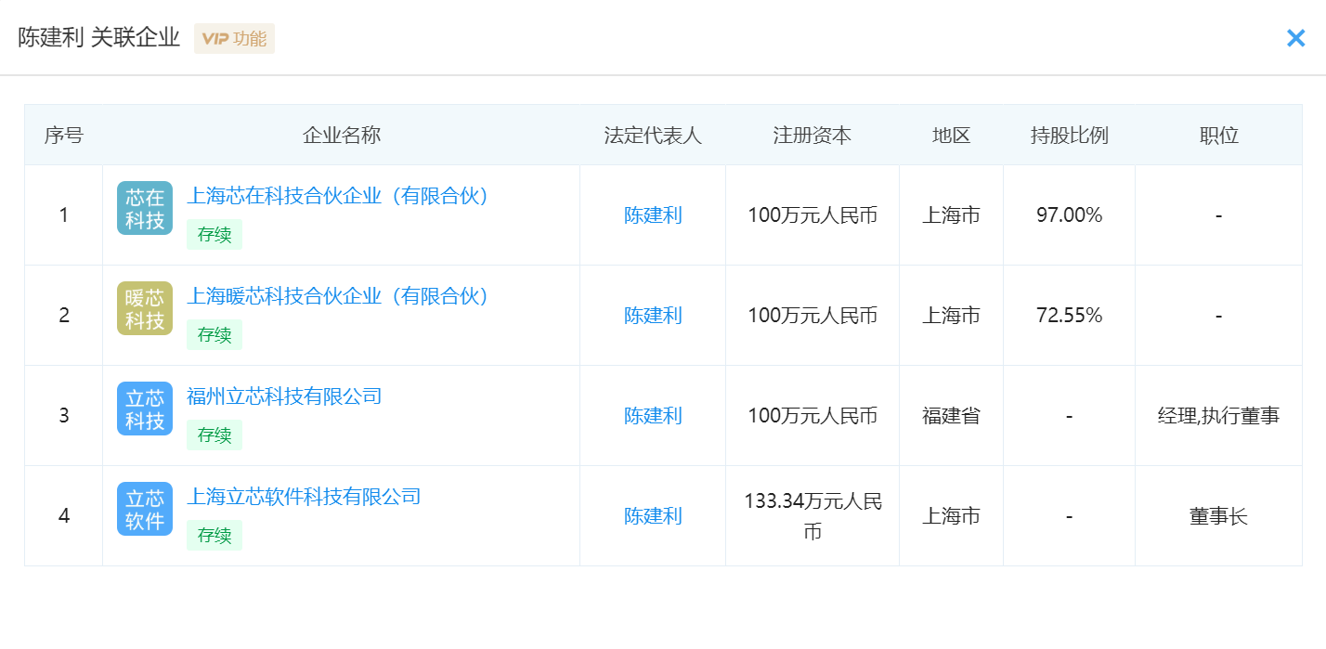The image size is (1326, 649).
Task: Click the 暖芯科技 company logo icon
Action: [x=145, y=308]
